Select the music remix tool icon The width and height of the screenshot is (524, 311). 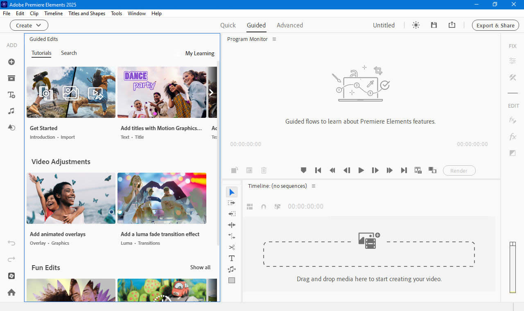pyautogui.click(x=232, y=269)
